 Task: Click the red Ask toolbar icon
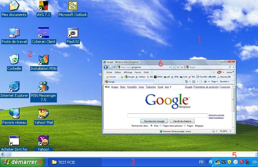point(219,72)
